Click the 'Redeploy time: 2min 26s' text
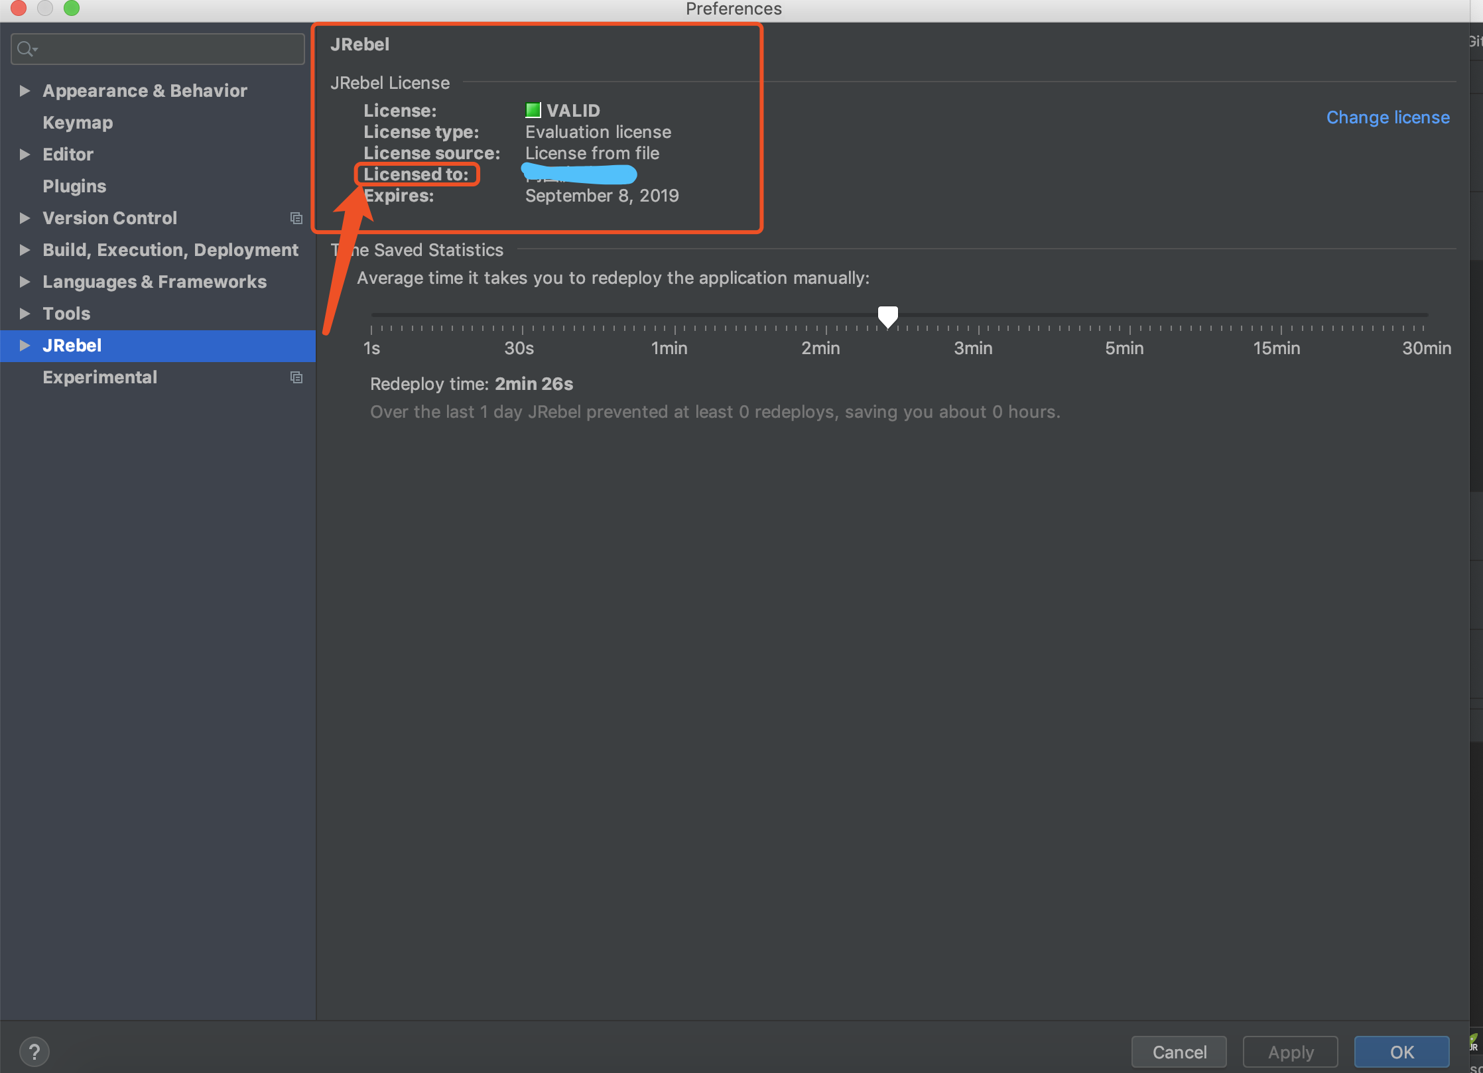This screenshot has height=1073, width=1483. [x=472, y=384]
